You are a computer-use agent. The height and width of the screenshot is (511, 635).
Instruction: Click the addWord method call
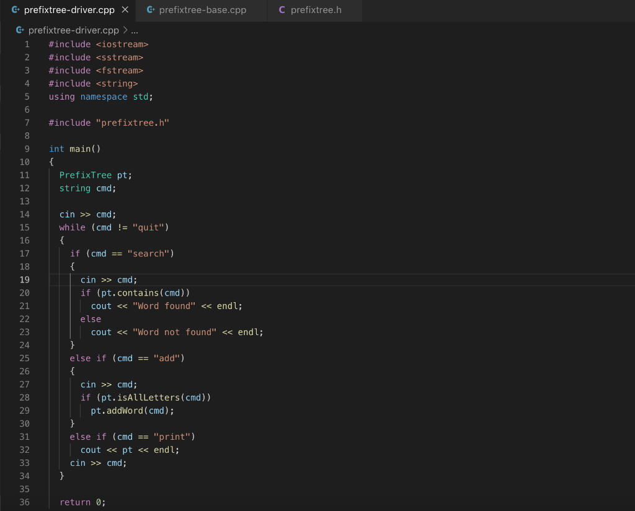tap(125, 411)
